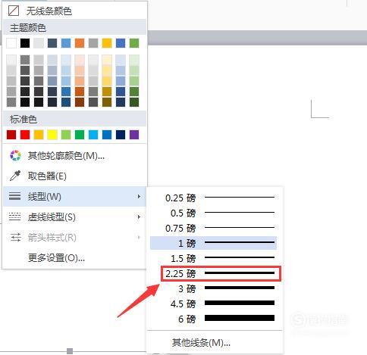The width and height of the screenshot is (367, 355).
Task: Pick the black theme color swatch
Action: [x=25, y=43]
